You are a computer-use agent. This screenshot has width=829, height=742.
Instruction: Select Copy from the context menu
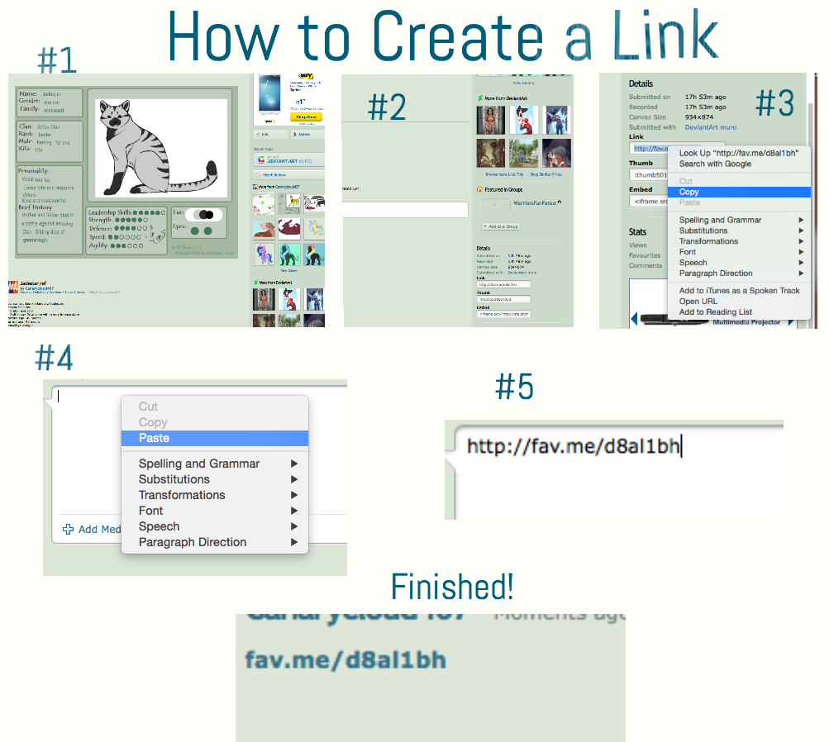pyautogui.click(x=738, y=192)
